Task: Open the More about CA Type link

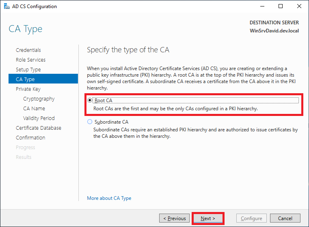Action: click(109, 198)
